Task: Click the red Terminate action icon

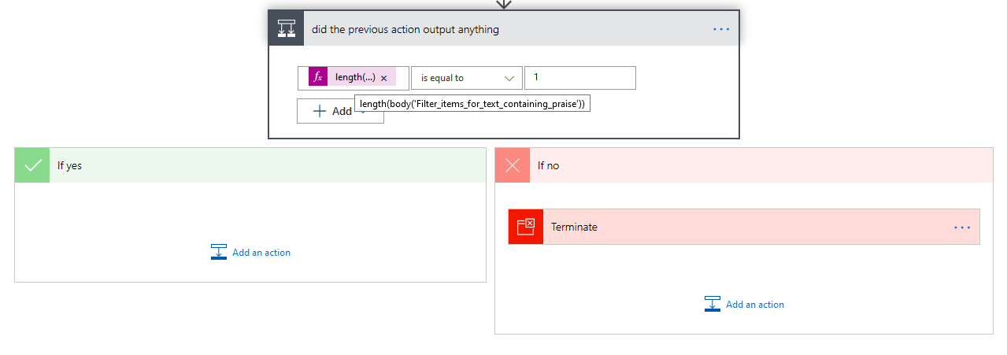Action: click(x=526, y=227)
